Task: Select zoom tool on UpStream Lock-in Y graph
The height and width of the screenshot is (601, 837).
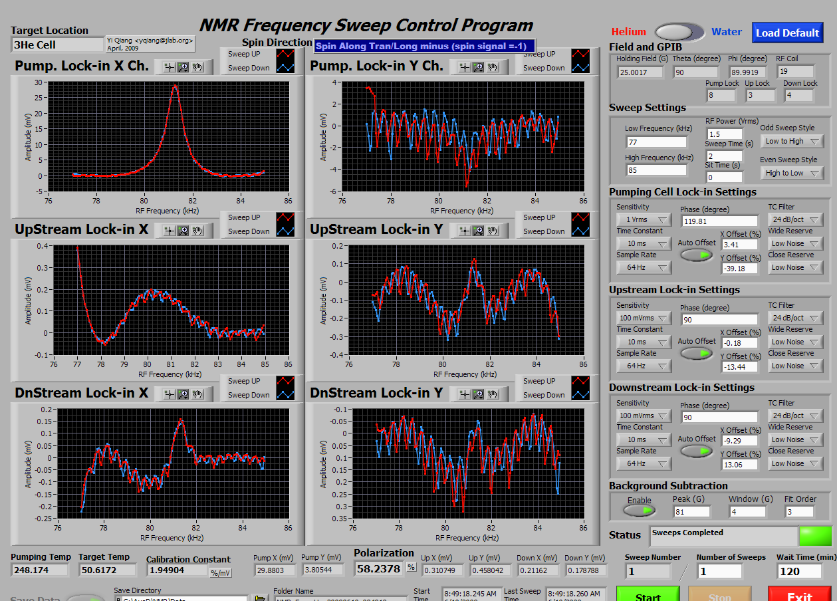Action: point(479,231)
